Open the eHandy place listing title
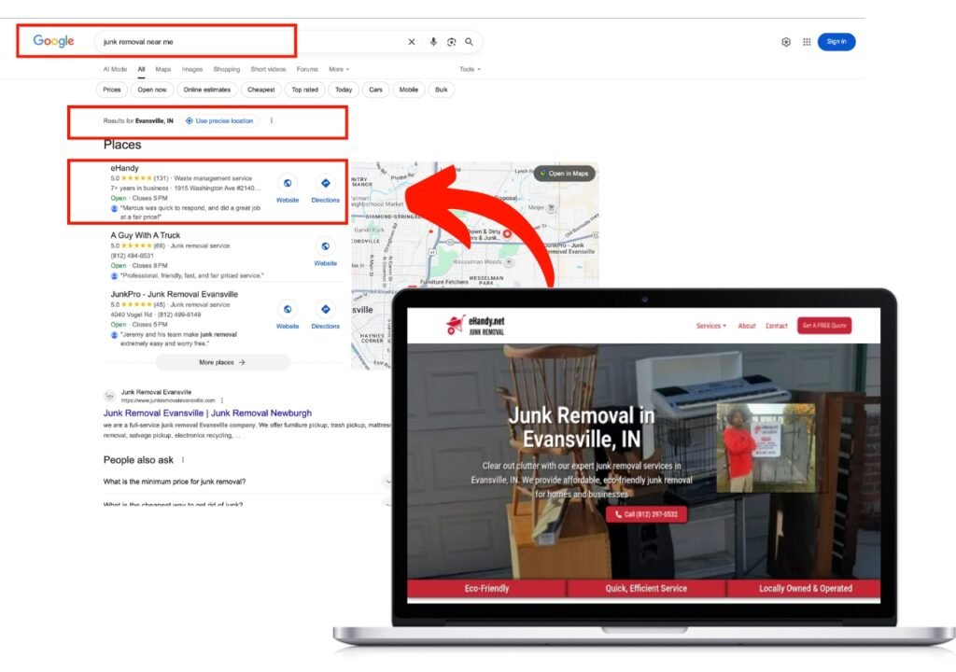 pos(124,168)
